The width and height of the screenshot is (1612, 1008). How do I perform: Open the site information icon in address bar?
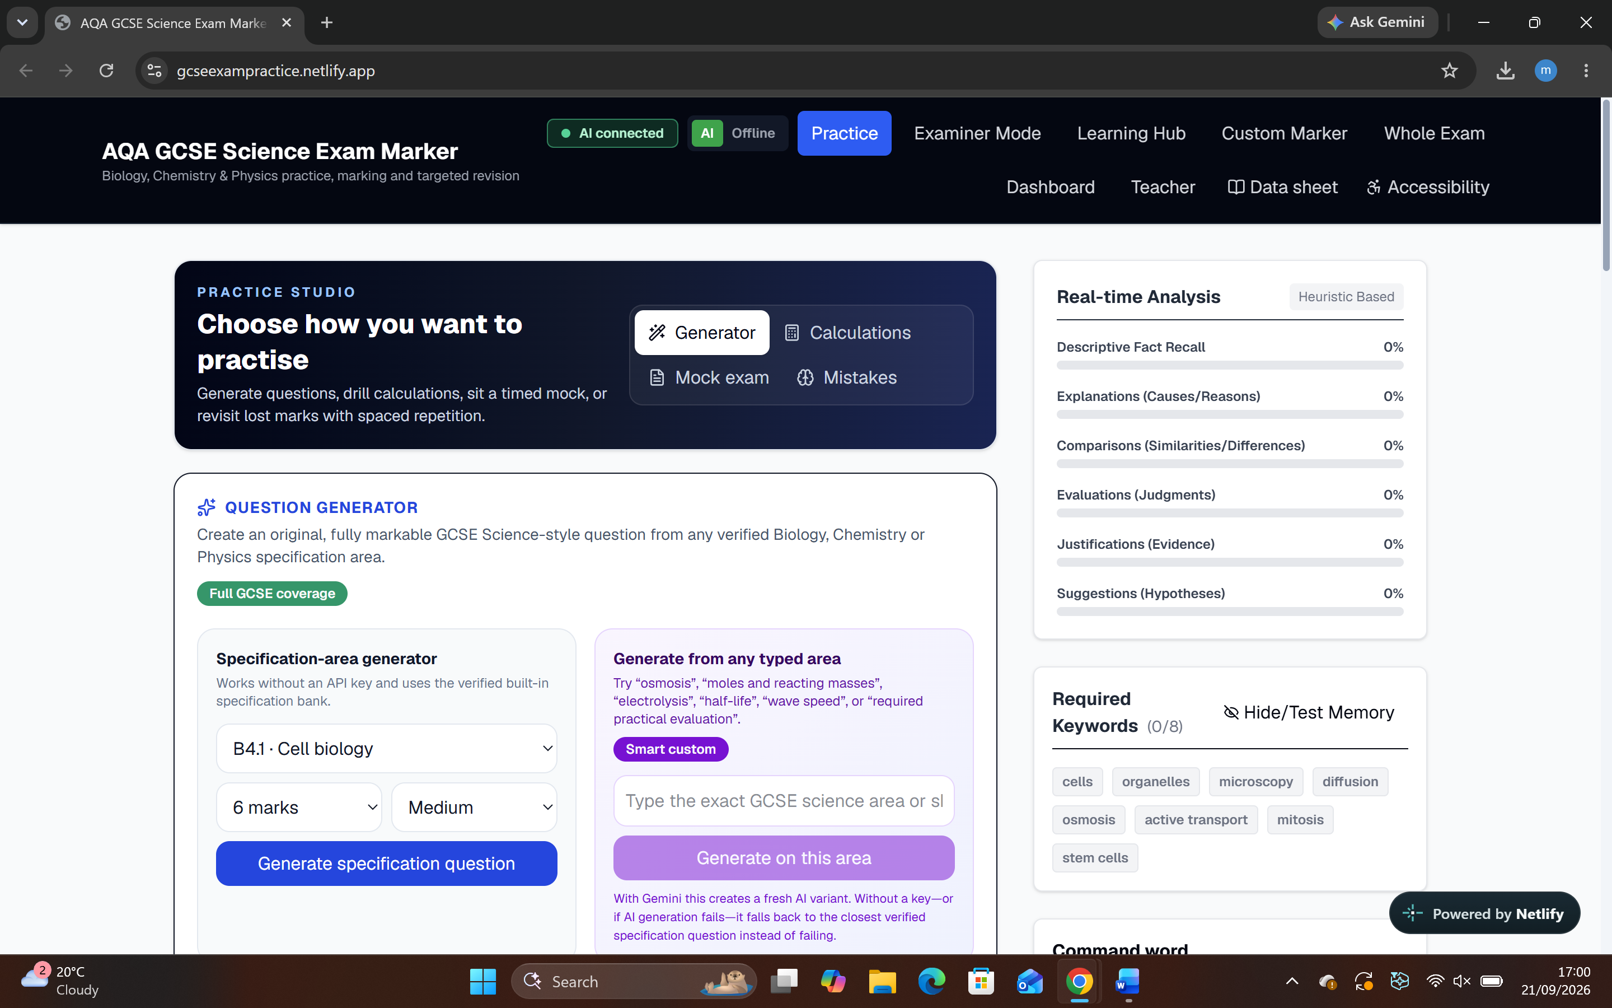[154, 71]
